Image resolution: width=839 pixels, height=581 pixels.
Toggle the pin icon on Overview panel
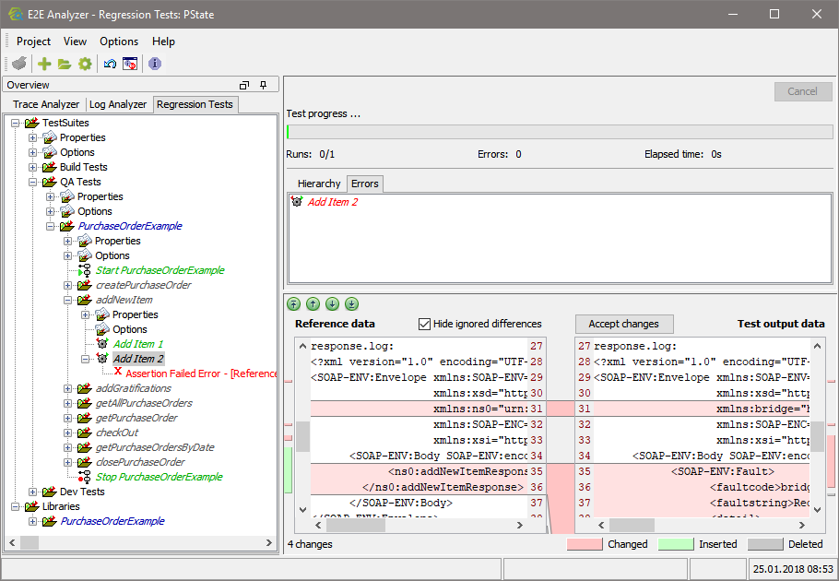pyautogui.click(x=263, y=84)
